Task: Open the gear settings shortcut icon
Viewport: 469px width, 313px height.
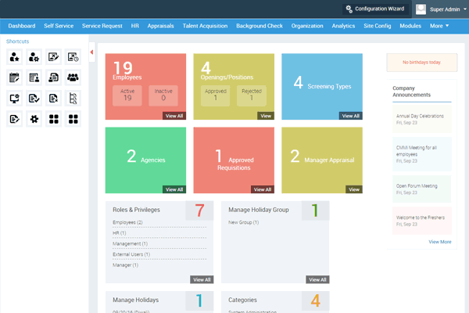Action: pos(34,119)
